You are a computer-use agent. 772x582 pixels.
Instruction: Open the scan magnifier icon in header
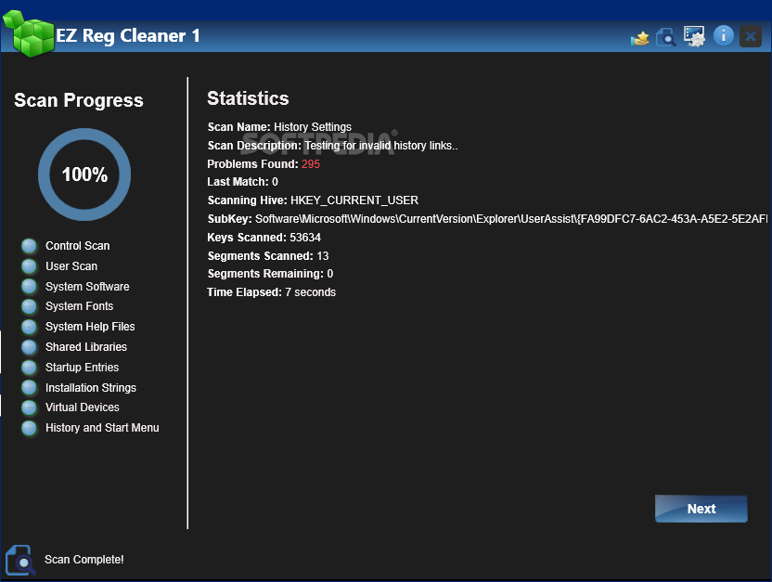(x=665, y=37)
